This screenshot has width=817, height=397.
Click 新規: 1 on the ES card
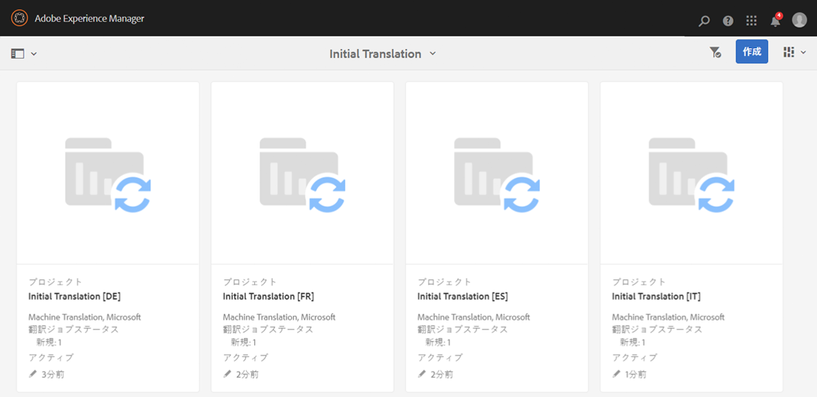click(438, 343)
